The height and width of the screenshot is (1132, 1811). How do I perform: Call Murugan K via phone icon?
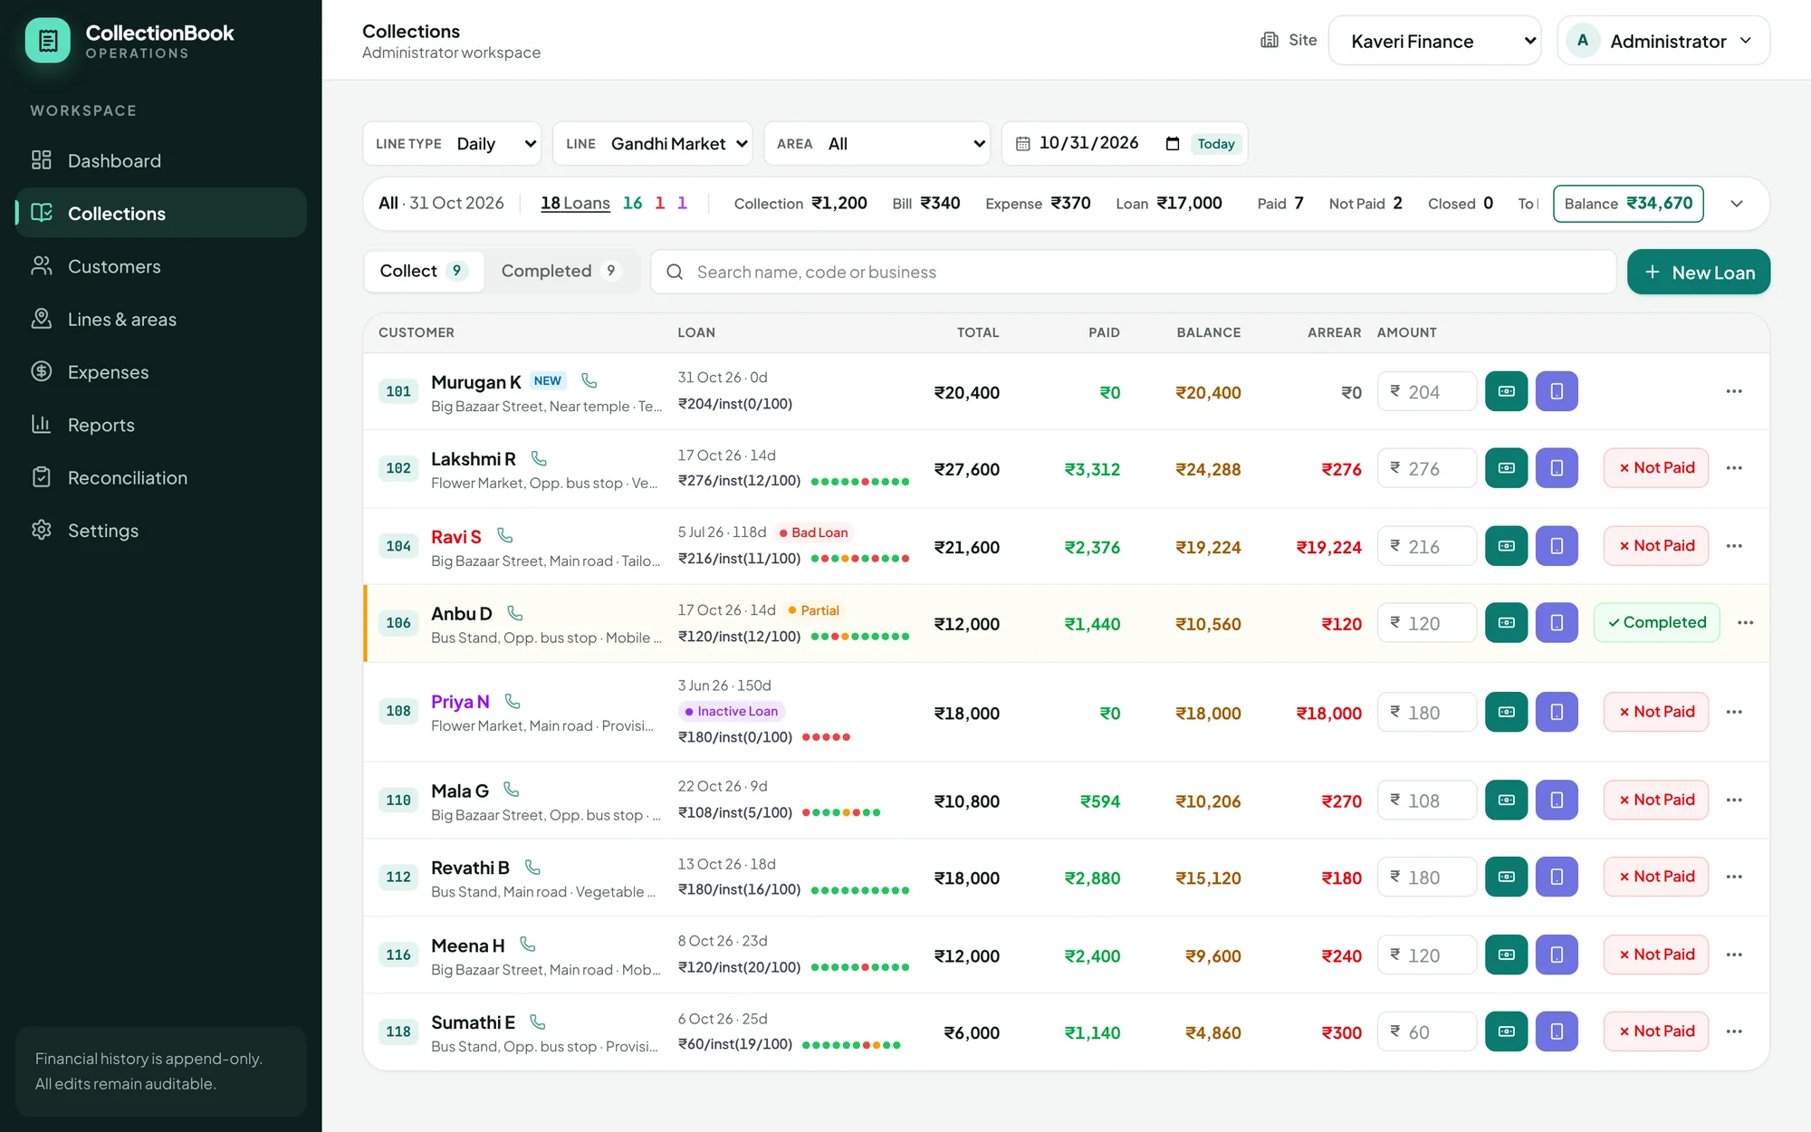589,380
